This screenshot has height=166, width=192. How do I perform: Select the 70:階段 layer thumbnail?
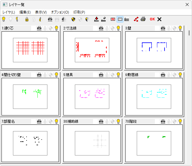coord(154,143)
